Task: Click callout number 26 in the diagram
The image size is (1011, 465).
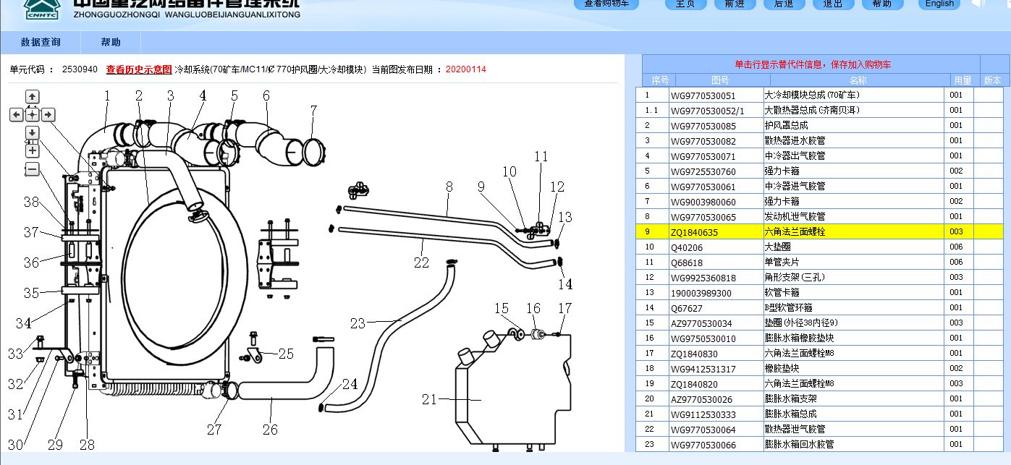Action: point(270,430)
